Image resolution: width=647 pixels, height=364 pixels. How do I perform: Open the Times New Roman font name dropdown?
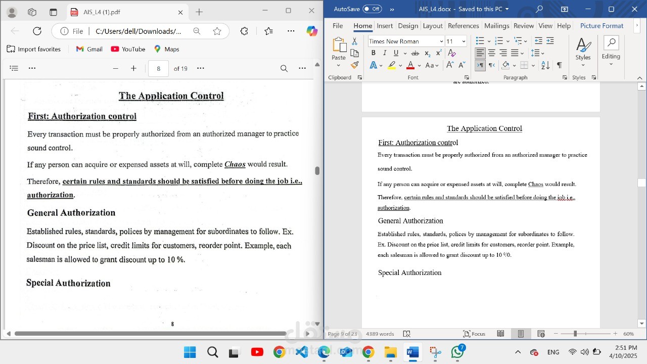click(441, 41)
